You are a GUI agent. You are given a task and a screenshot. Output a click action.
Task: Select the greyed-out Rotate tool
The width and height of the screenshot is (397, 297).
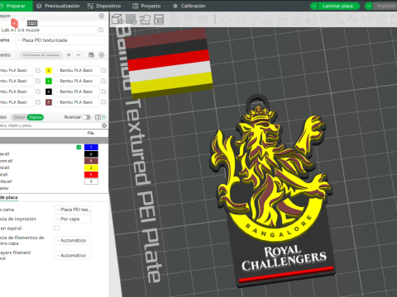click(x=240, y=20)
